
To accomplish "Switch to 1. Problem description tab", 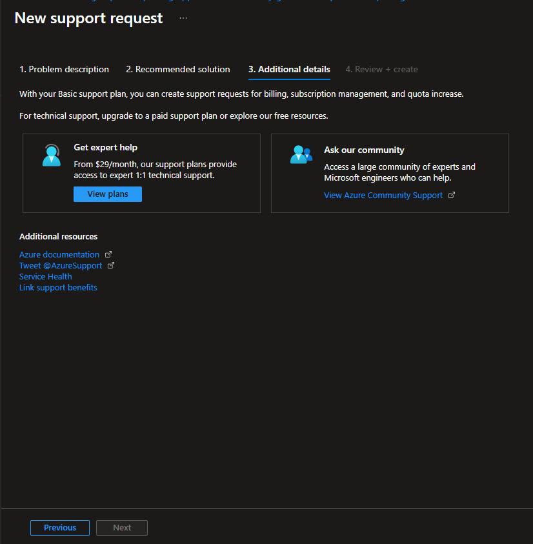I will click(64, 70).
